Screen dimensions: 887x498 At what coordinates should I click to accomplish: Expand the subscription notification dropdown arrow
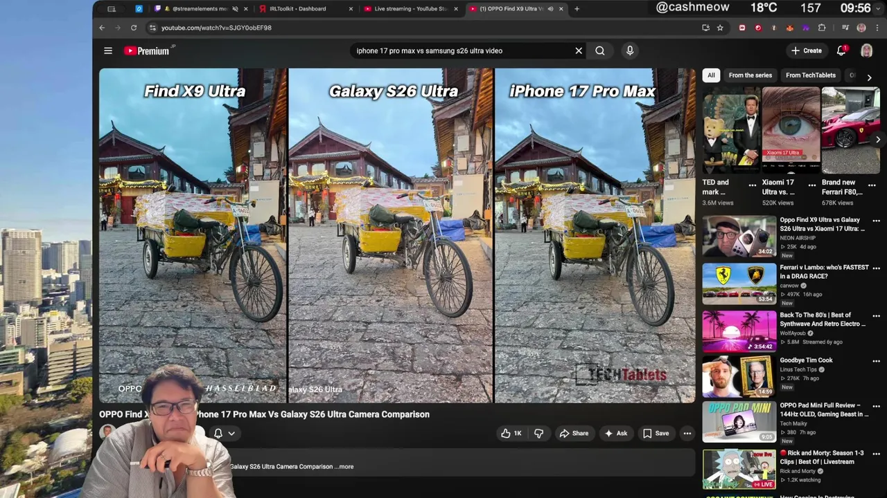coord(231,433)
